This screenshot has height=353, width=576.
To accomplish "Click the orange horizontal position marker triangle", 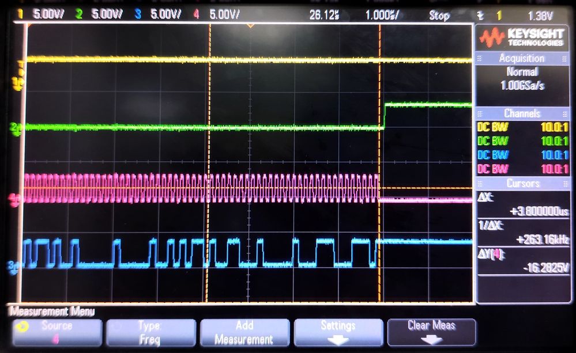I will 250,25.
